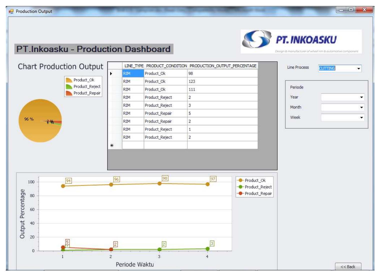
Task: Click the cell with value 123
Action: click(x=222, y=81)
